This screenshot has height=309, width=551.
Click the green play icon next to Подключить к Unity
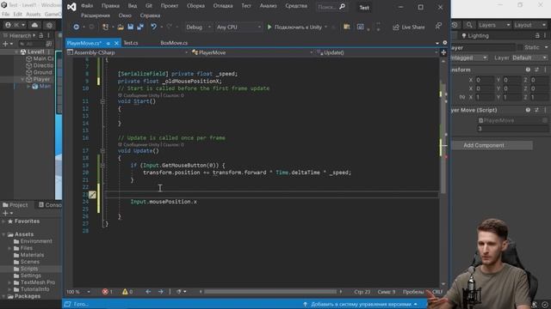269,27
